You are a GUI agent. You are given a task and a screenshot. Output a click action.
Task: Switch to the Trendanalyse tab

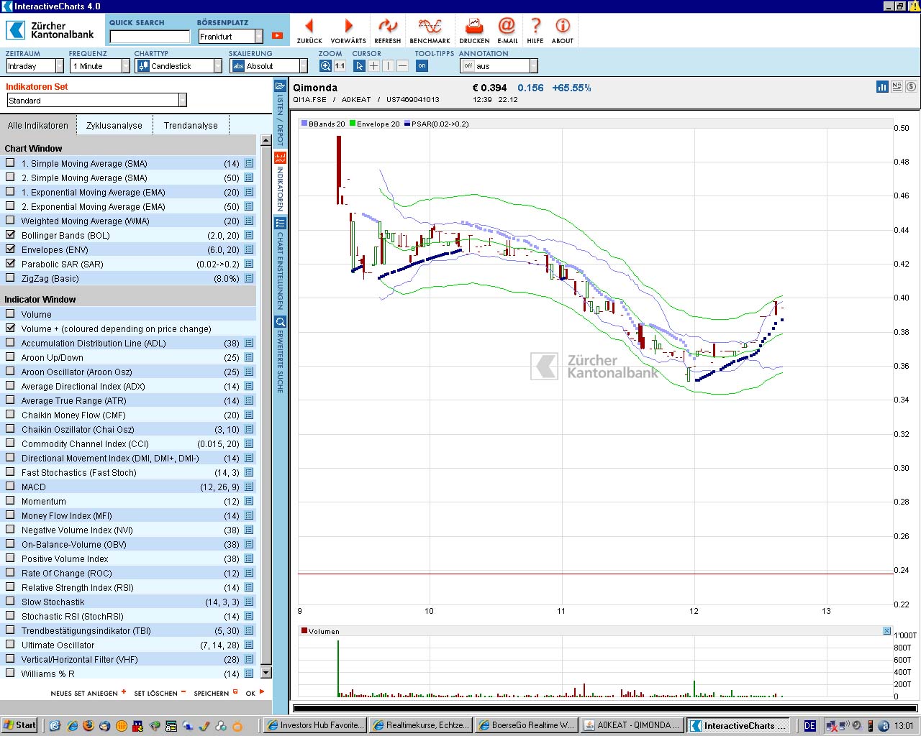[191, 125]
